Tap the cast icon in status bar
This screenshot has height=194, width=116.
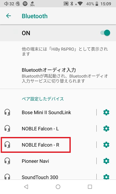(66, 4)
